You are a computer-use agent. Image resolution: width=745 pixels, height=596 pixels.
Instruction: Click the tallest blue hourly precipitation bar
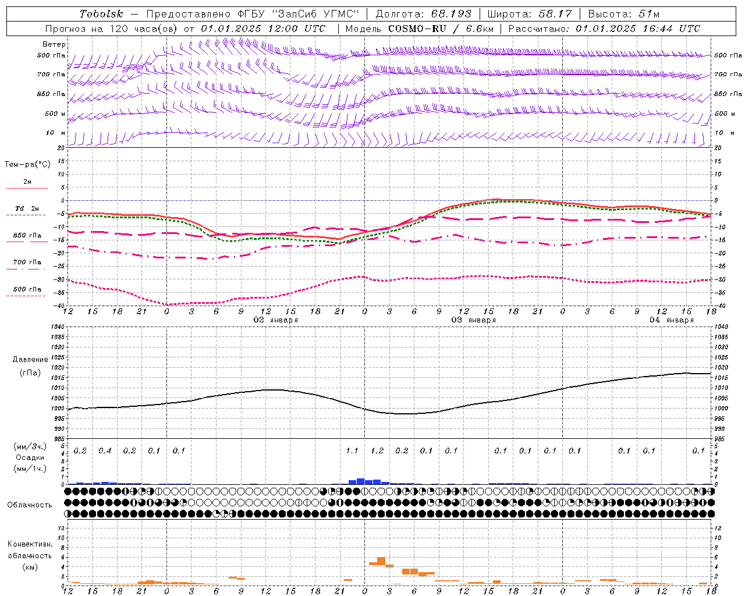click(x=361, y=481)
